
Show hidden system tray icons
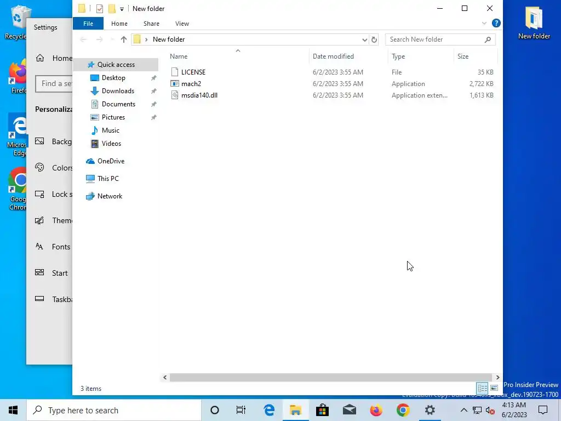tap(463, 410)
